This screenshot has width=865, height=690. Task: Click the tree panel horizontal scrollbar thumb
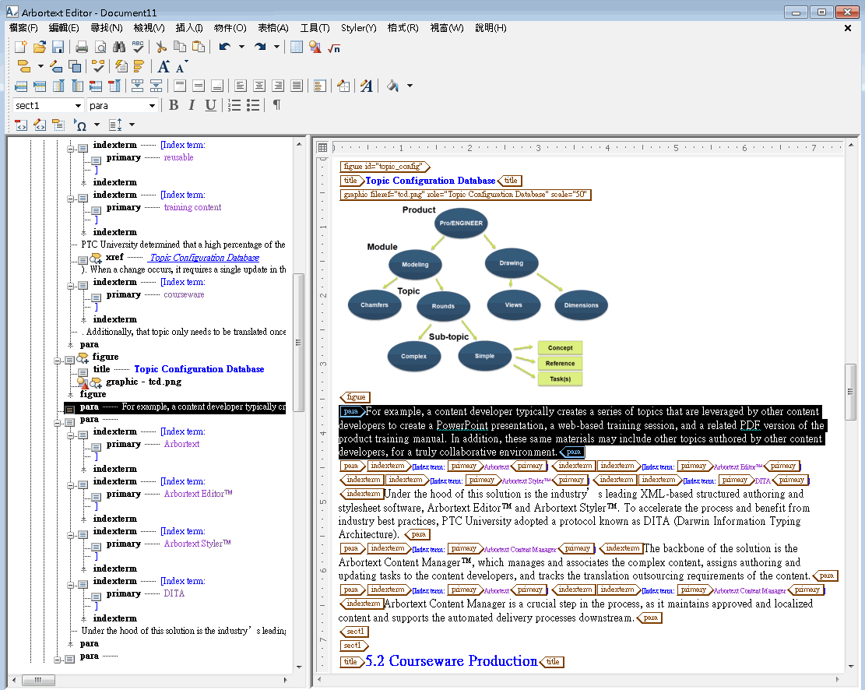pos(38,680)
